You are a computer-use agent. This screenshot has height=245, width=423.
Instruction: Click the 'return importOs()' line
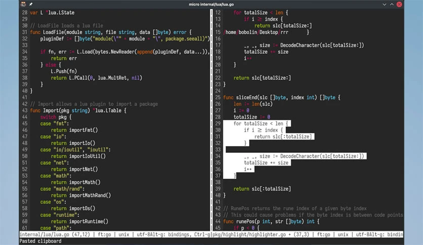(x=73, y=209)
